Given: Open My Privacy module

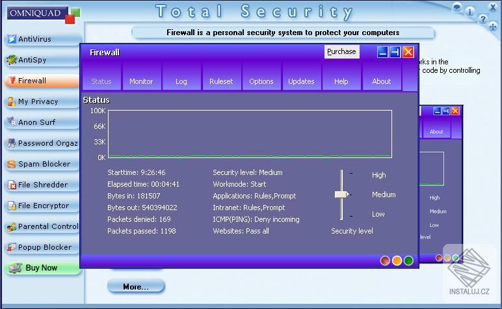Looking at the screenshot, I should tap(42, 101).
